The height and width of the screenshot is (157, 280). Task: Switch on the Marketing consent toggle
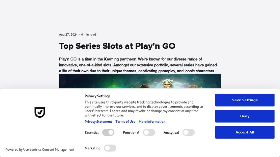110,148
